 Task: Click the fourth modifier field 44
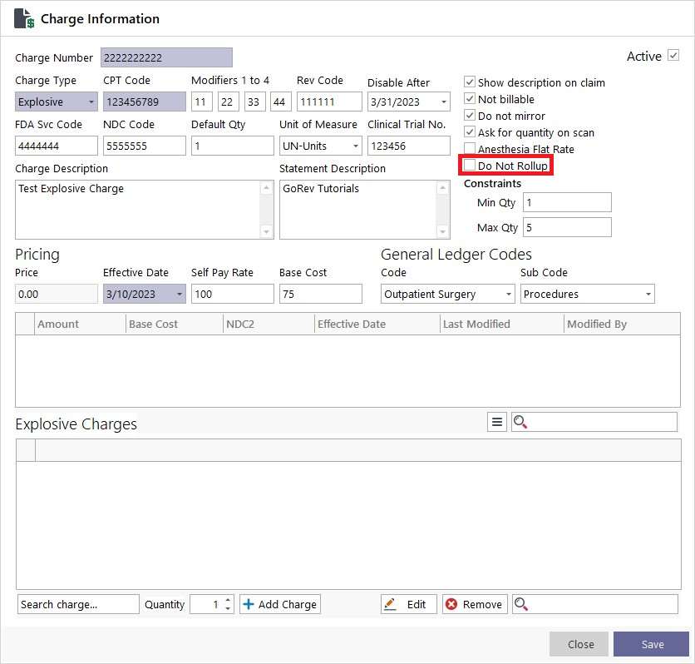(x=281, y=102)
